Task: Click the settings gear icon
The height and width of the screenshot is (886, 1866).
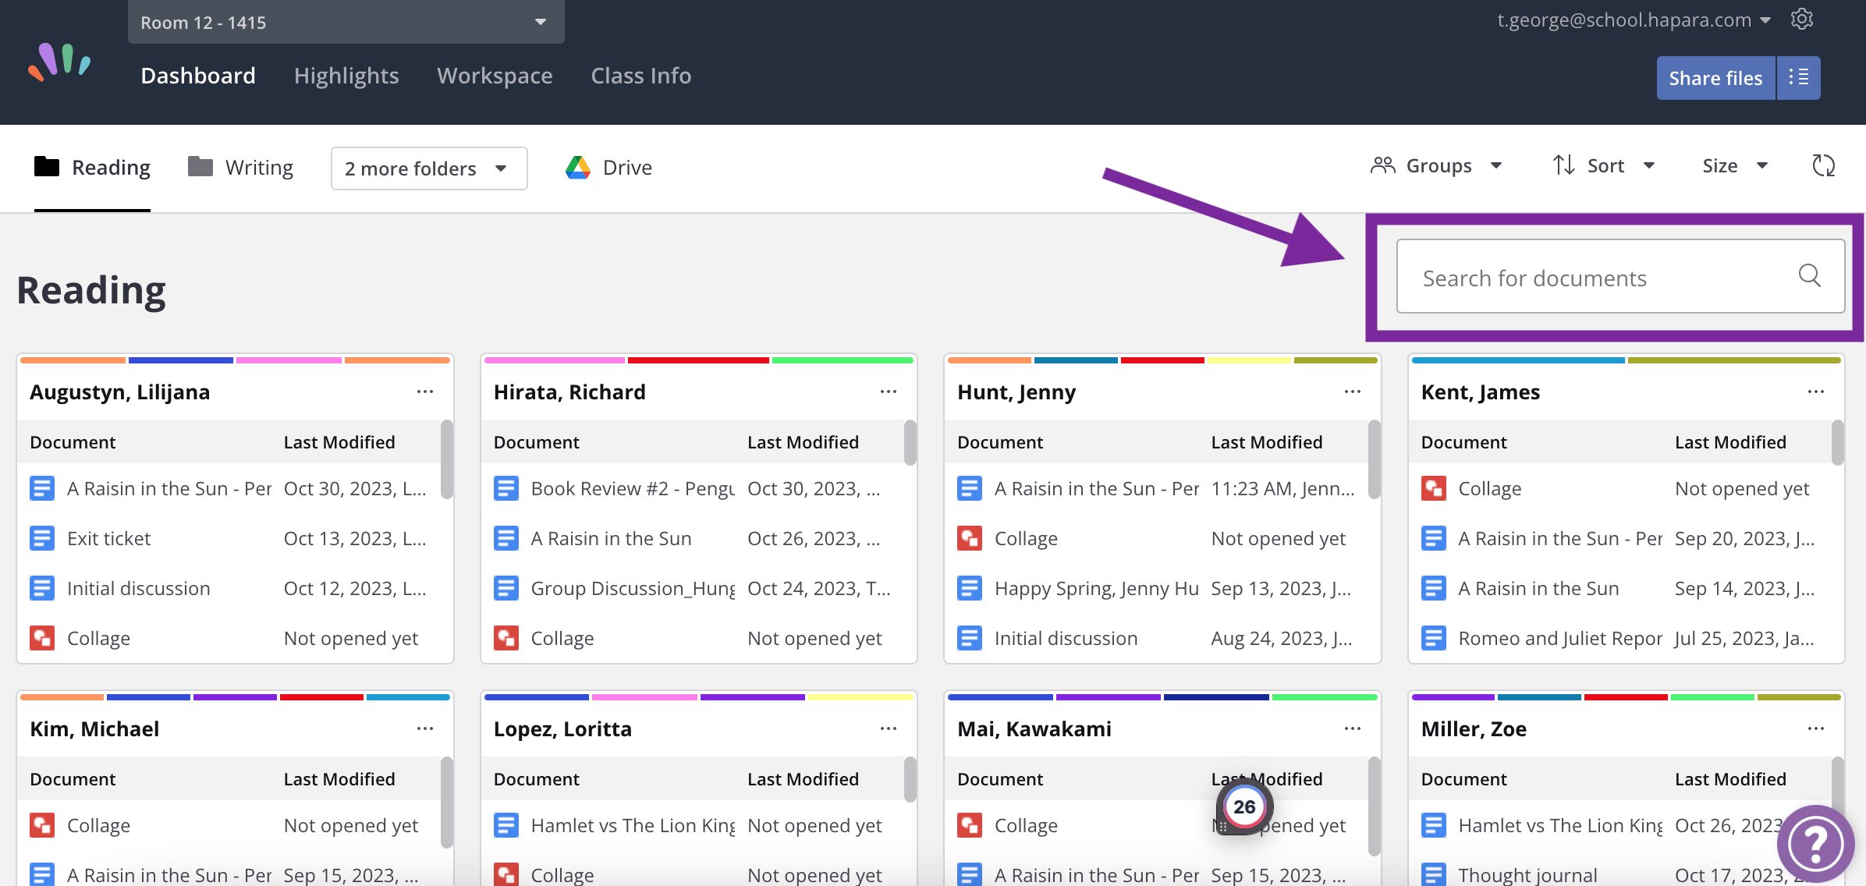Action: [x=1801, y=19]
